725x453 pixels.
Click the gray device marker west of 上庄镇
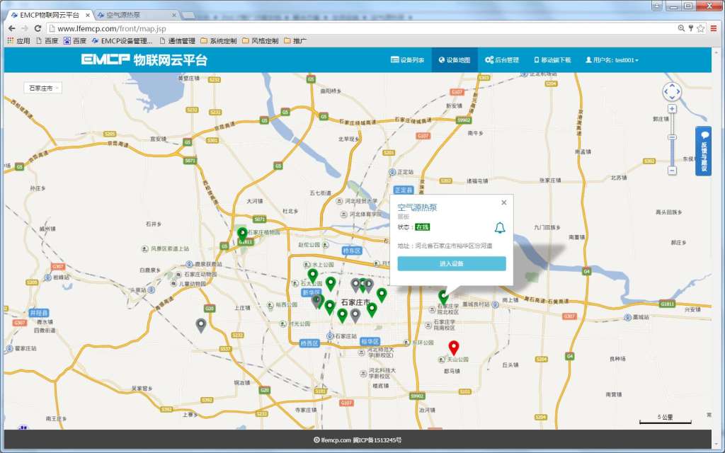[200, 325]
